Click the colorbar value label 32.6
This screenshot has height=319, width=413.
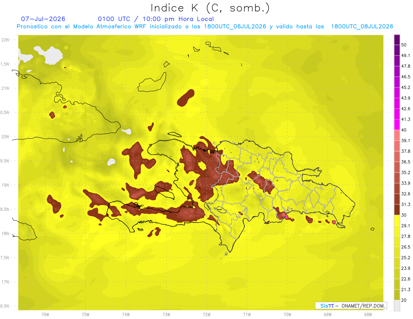pos(406,194)
